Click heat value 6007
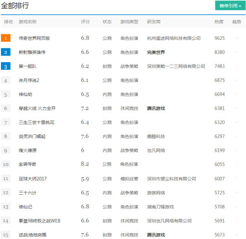The image size is (246, 239). click(220, 179)
